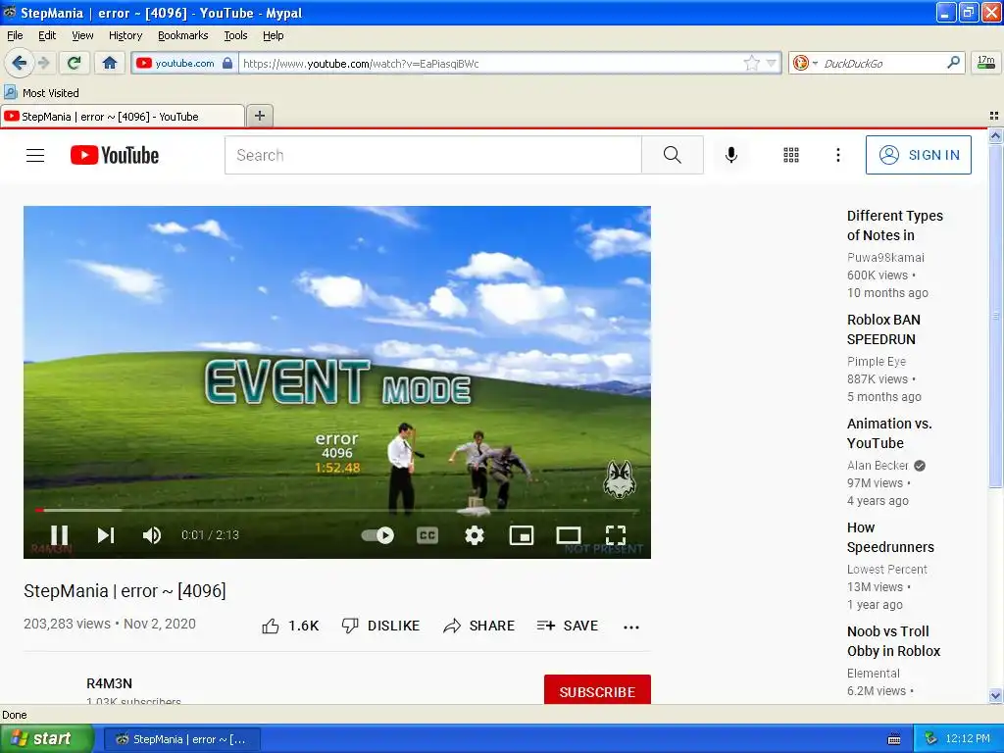
Task: Open 'Roblox BAN SPEEDRUN' video
Action: [x=883, y=329]
